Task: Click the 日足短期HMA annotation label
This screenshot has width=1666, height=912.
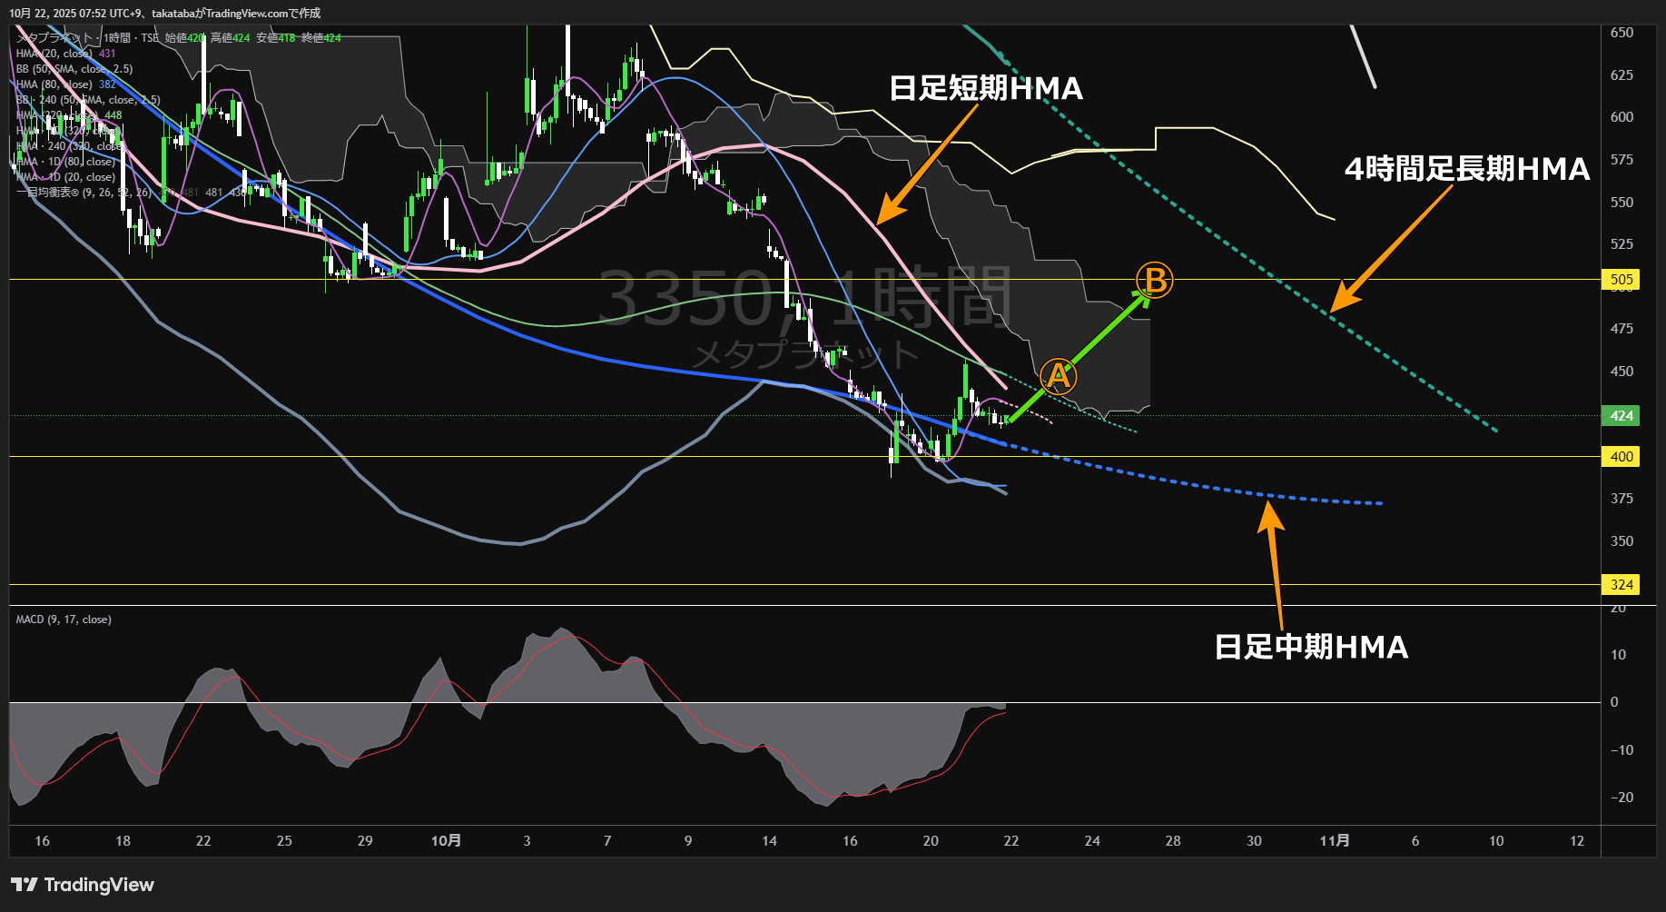Action: 986,88
